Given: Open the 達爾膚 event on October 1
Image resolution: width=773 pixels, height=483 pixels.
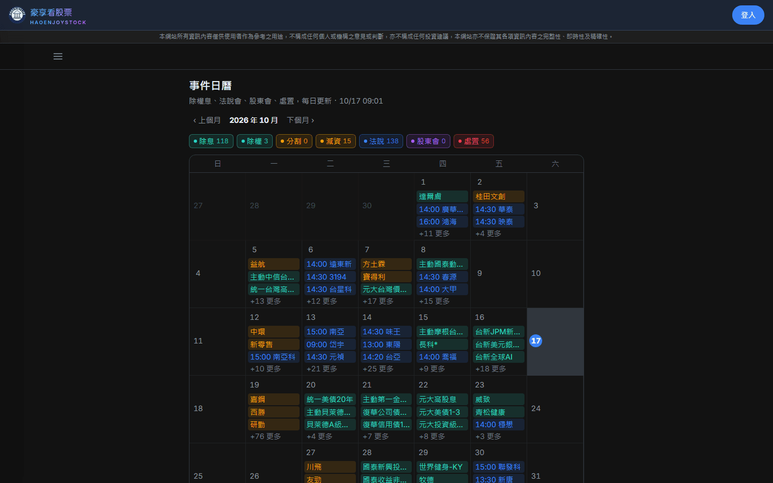Looking at the screenshot, I should (442, 196).
